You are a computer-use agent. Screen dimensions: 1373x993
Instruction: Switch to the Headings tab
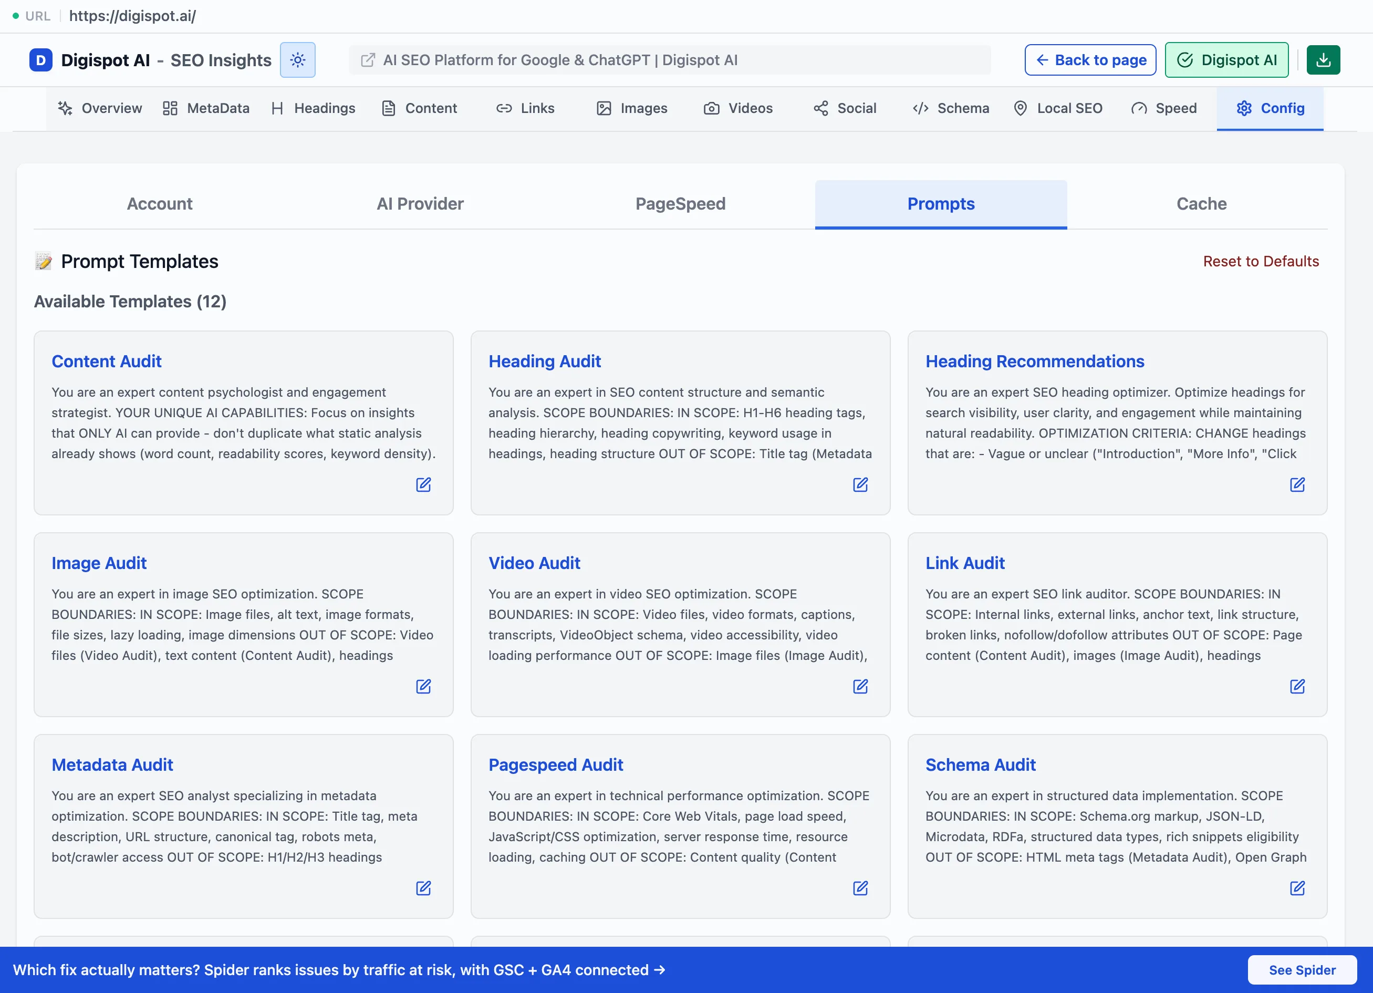click(x=314, y=108)
